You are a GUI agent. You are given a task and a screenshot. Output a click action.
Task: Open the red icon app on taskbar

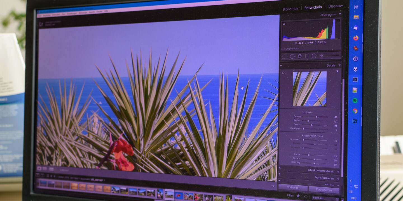point(356,48)
